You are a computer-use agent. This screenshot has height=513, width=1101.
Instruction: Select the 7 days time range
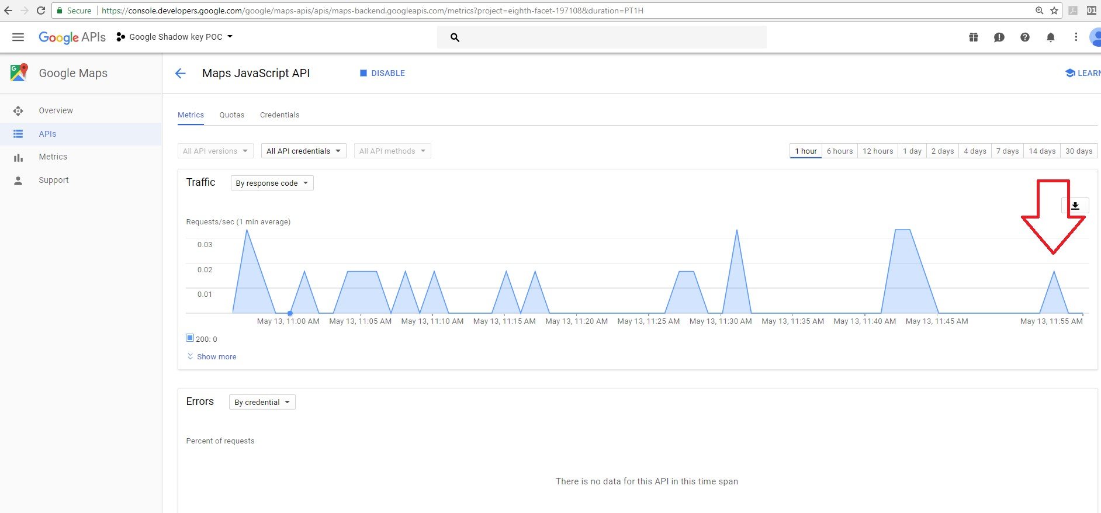1007,151
